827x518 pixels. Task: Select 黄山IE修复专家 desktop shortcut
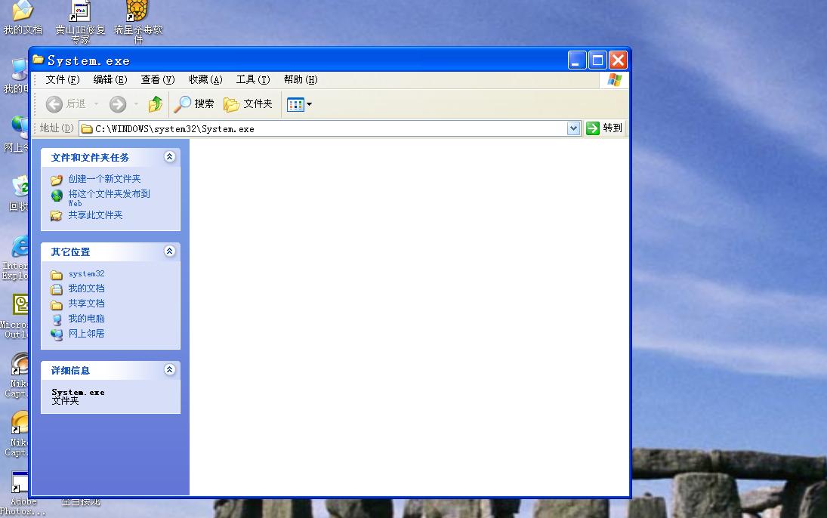81,23
